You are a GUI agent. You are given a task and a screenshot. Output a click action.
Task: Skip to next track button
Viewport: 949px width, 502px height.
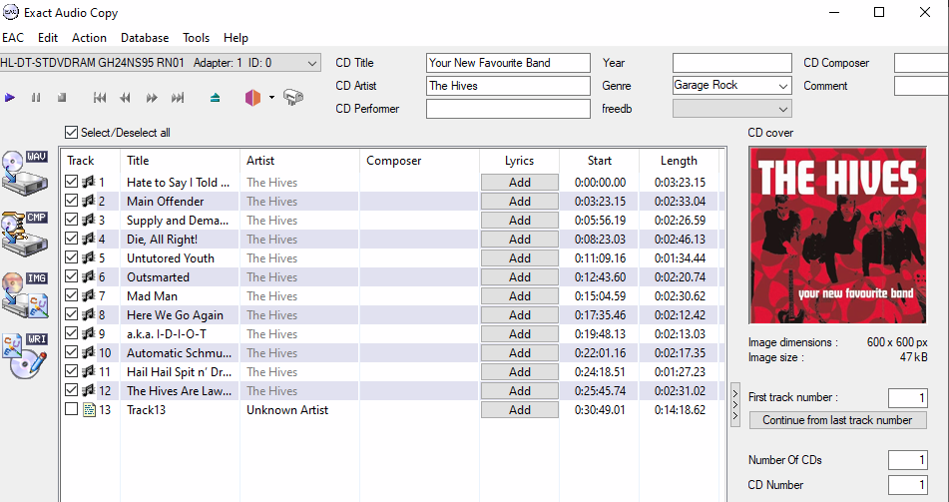(178, 98)
